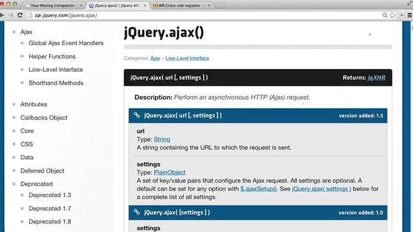This screenshot has width=413, height=232.
Task: Open the zoom magnifier icon in address bar
Action: (385, 15)
